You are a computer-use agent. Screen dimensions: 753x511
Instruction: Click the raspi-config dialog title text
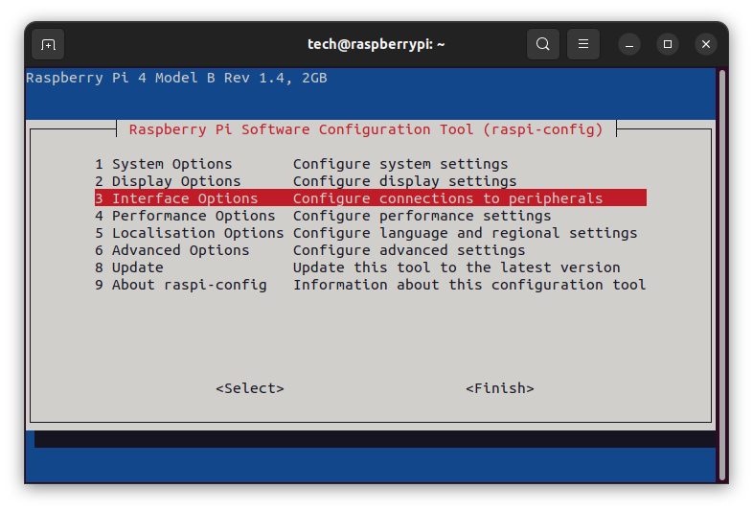(x=366, y=129)
